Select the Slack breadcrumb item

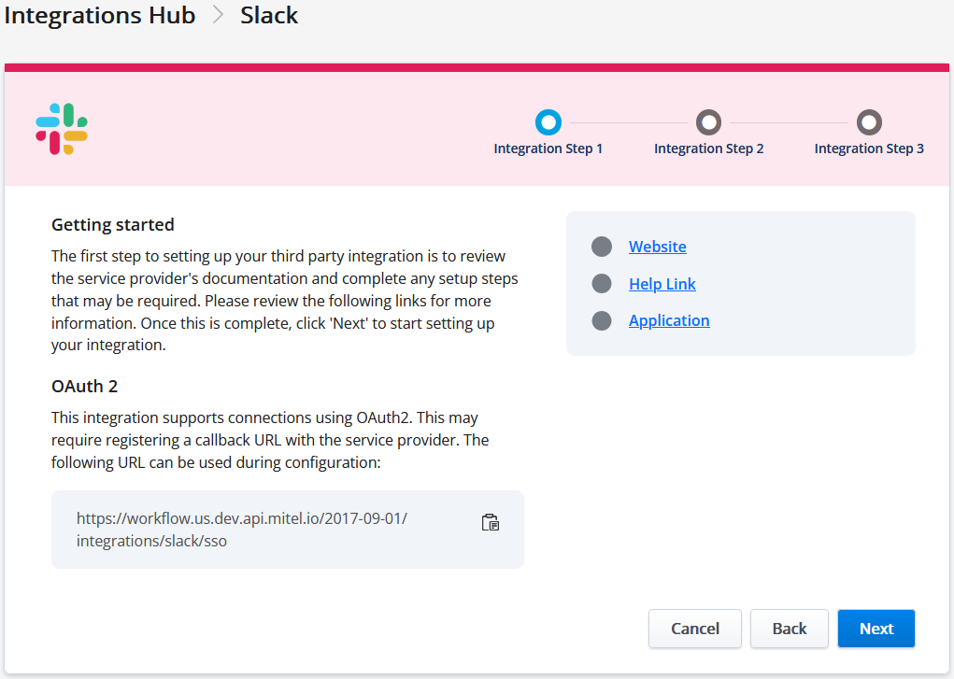click(269, 16)
